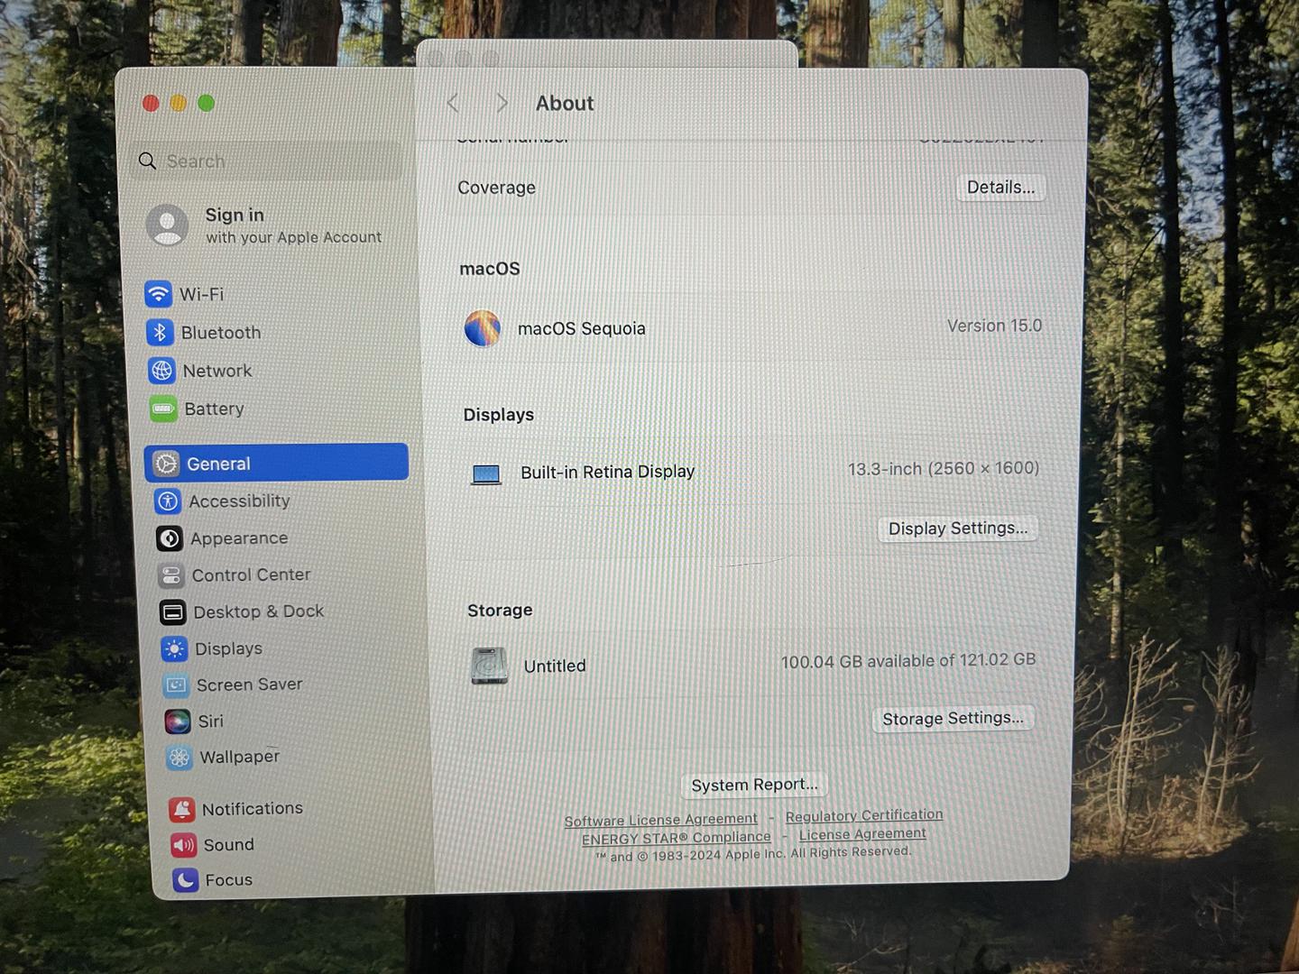
Task: Click the green full-screen window button
Action: (x=206, y=104)
